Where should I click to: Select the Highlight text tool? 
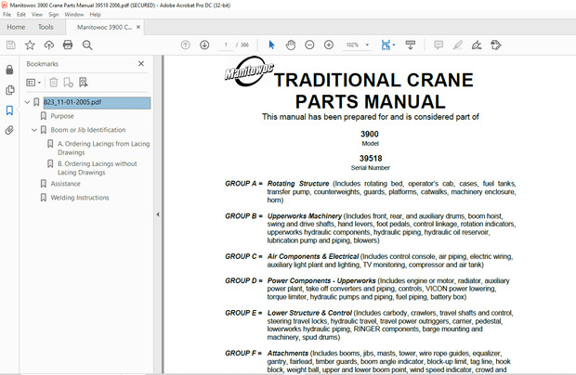(458, 45)
